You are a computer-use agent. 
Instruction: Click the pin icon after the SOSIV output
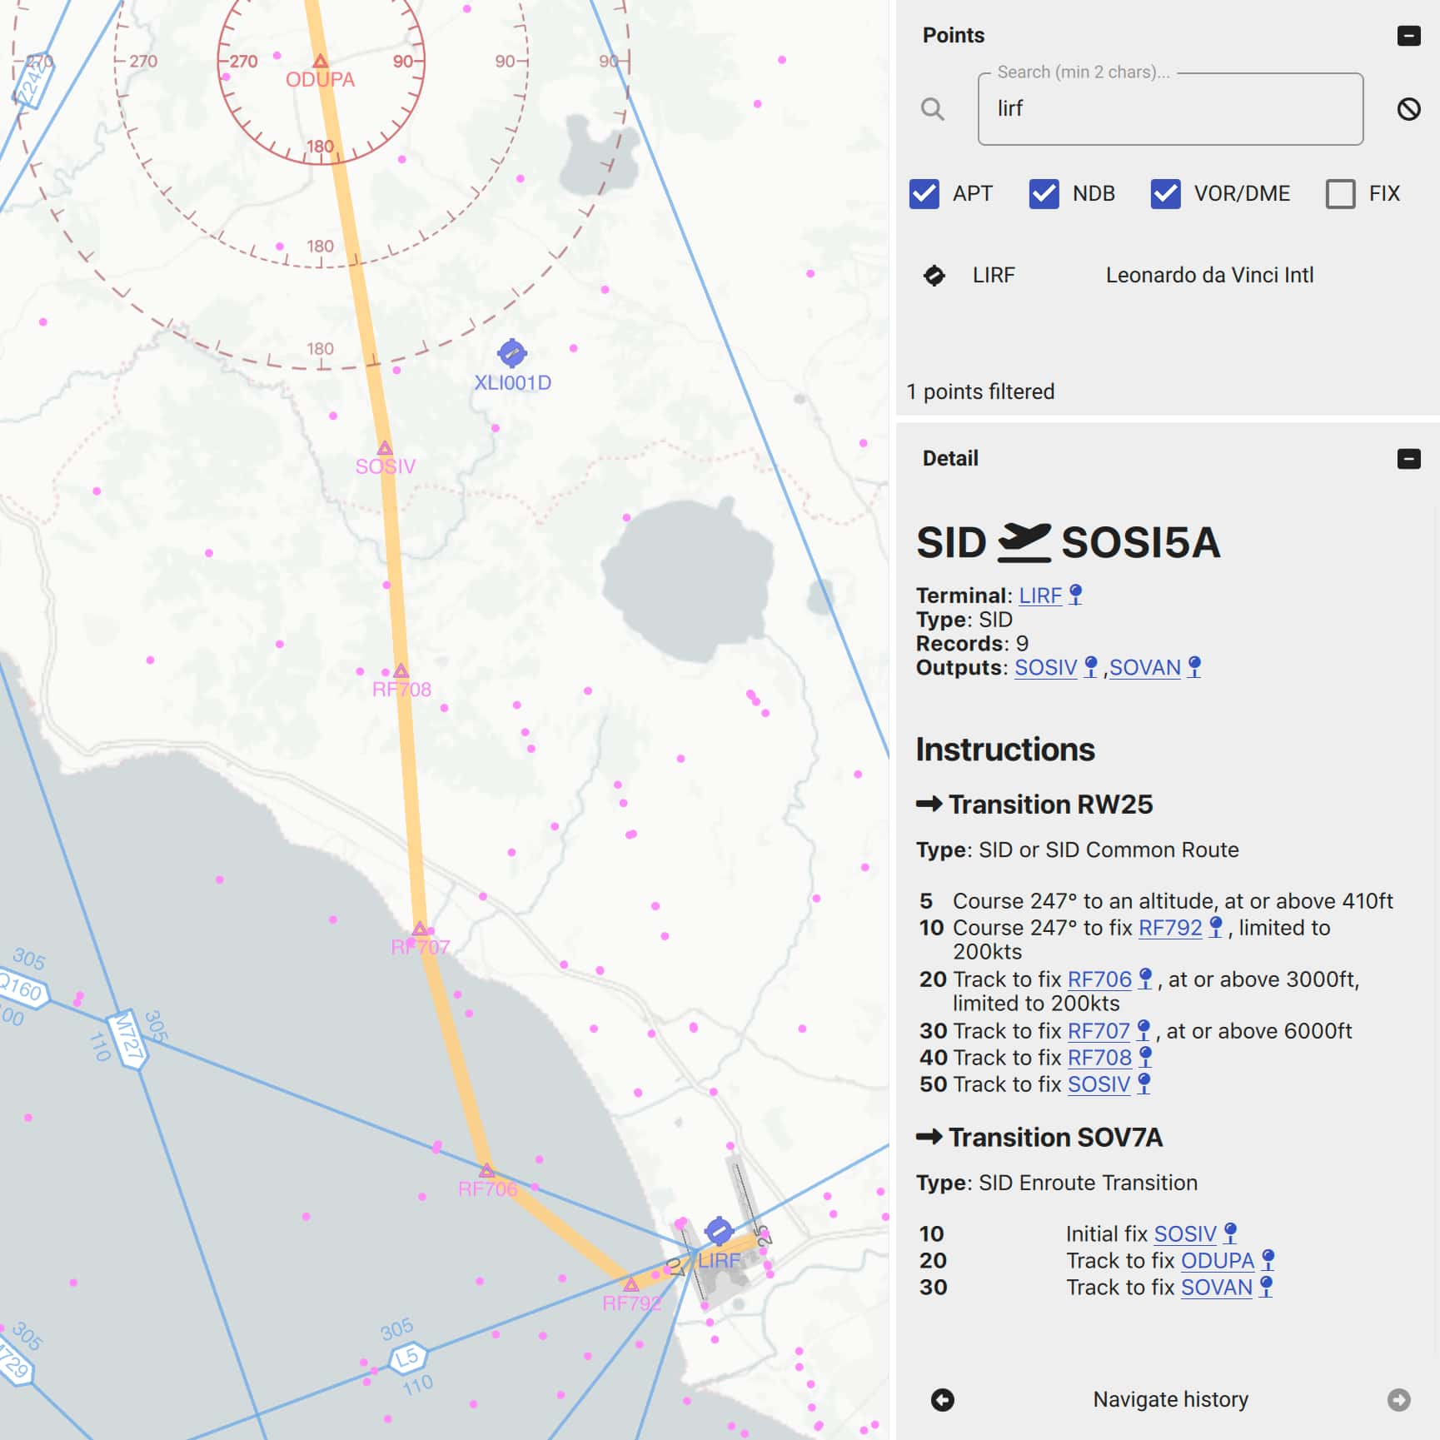pos(1091,666)
